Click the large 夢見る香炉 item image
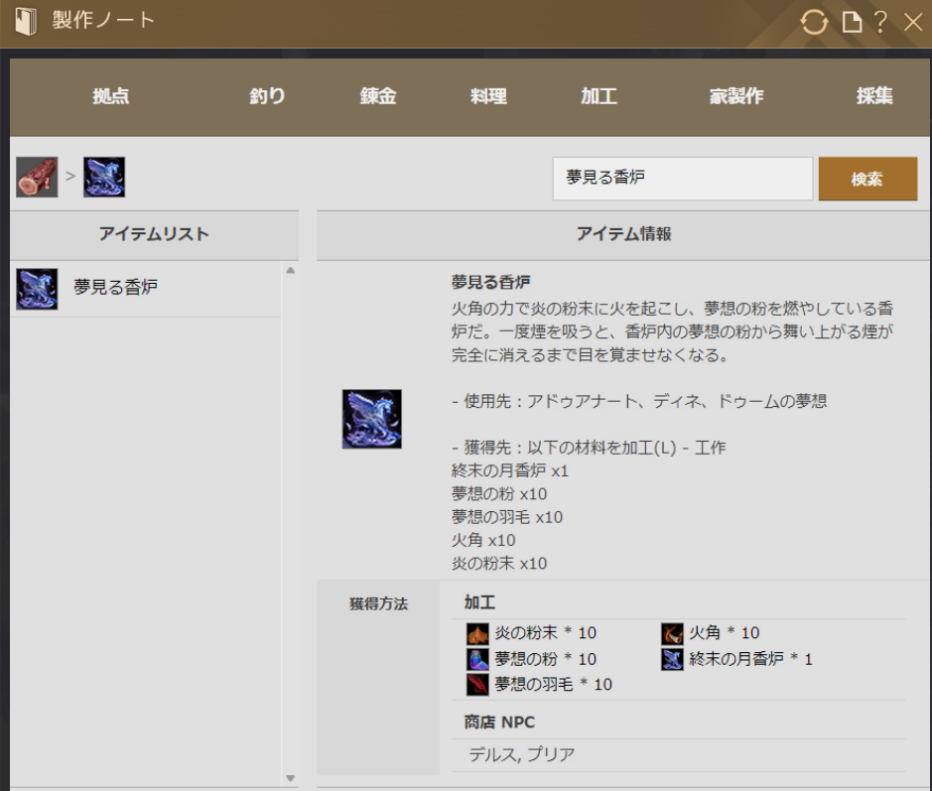Viewport: 932px width, 791px height. pos(372,419)
